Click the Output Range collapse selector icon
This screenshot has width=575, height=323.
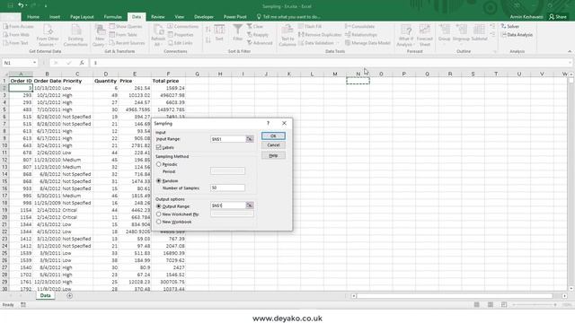[x=250, y=205]
